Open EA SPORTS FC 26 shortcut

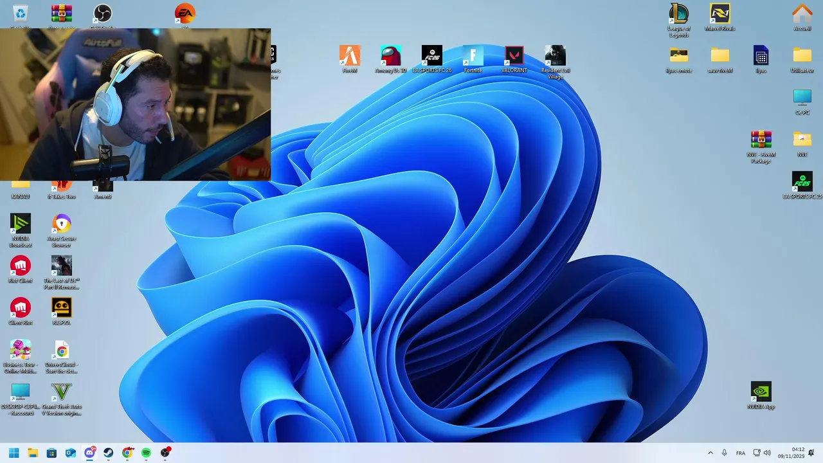(x=432, y=59)
